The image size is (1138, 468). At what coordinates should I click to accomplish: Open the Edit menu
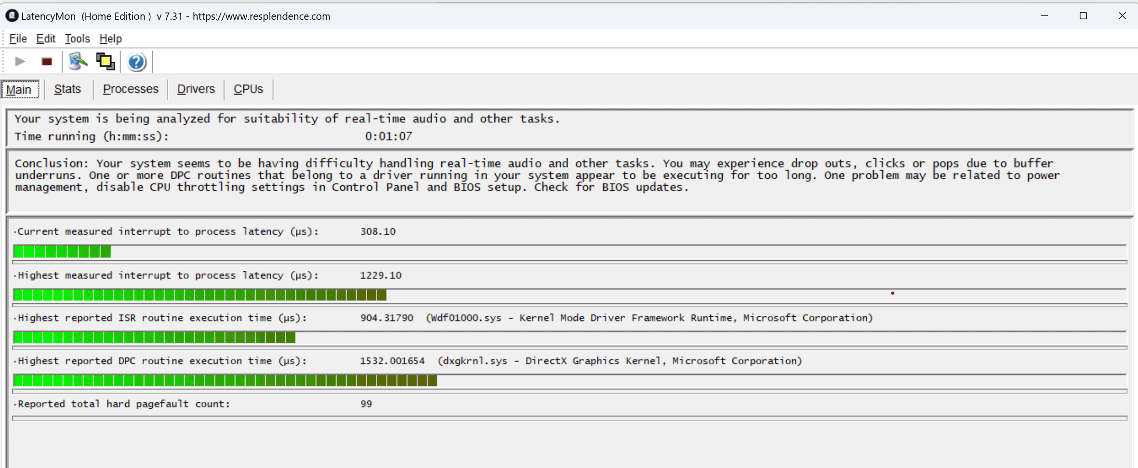[46, 39]
